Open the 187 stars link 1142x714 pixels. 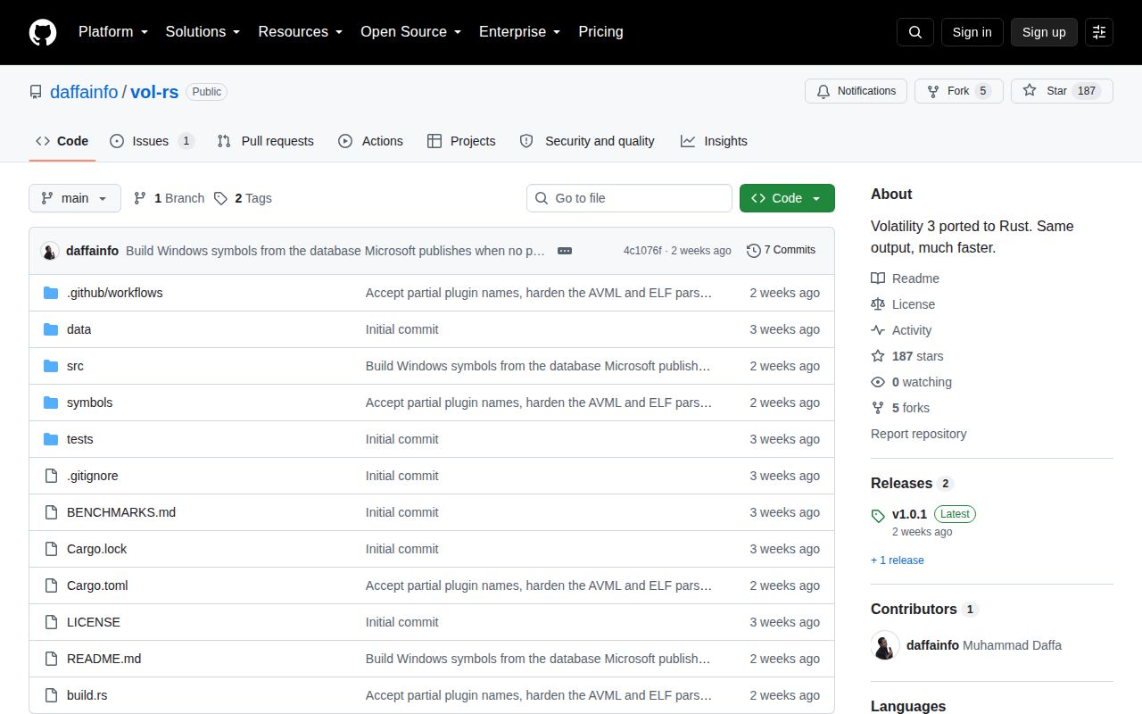(907, 356)
